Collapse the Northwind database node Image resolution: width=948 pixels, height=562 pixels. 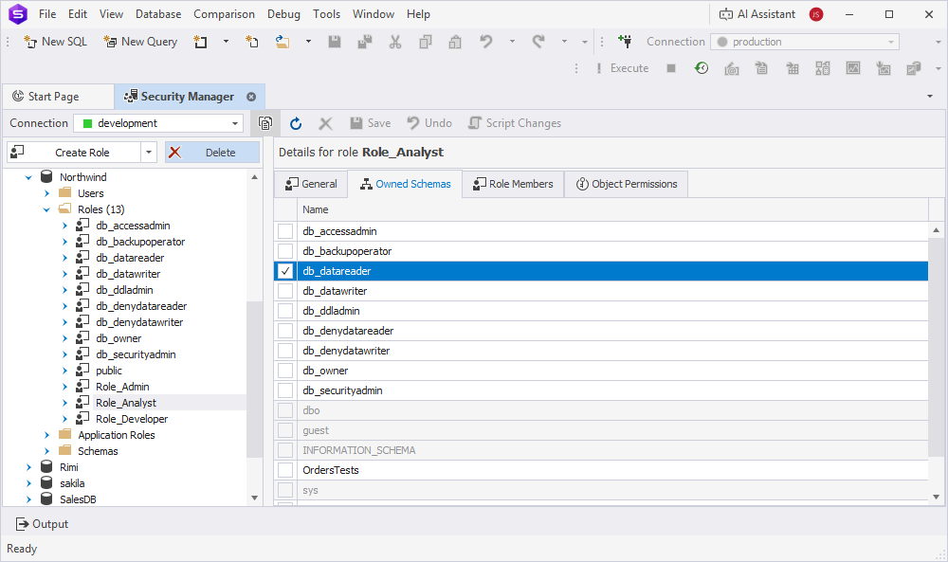pos(27,176)
